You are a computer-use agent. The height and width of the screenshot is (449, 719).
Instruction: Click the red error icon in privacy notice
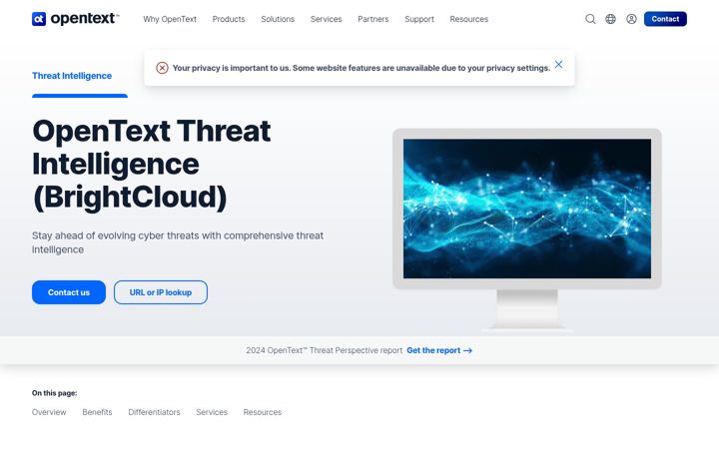coord(162,68)
